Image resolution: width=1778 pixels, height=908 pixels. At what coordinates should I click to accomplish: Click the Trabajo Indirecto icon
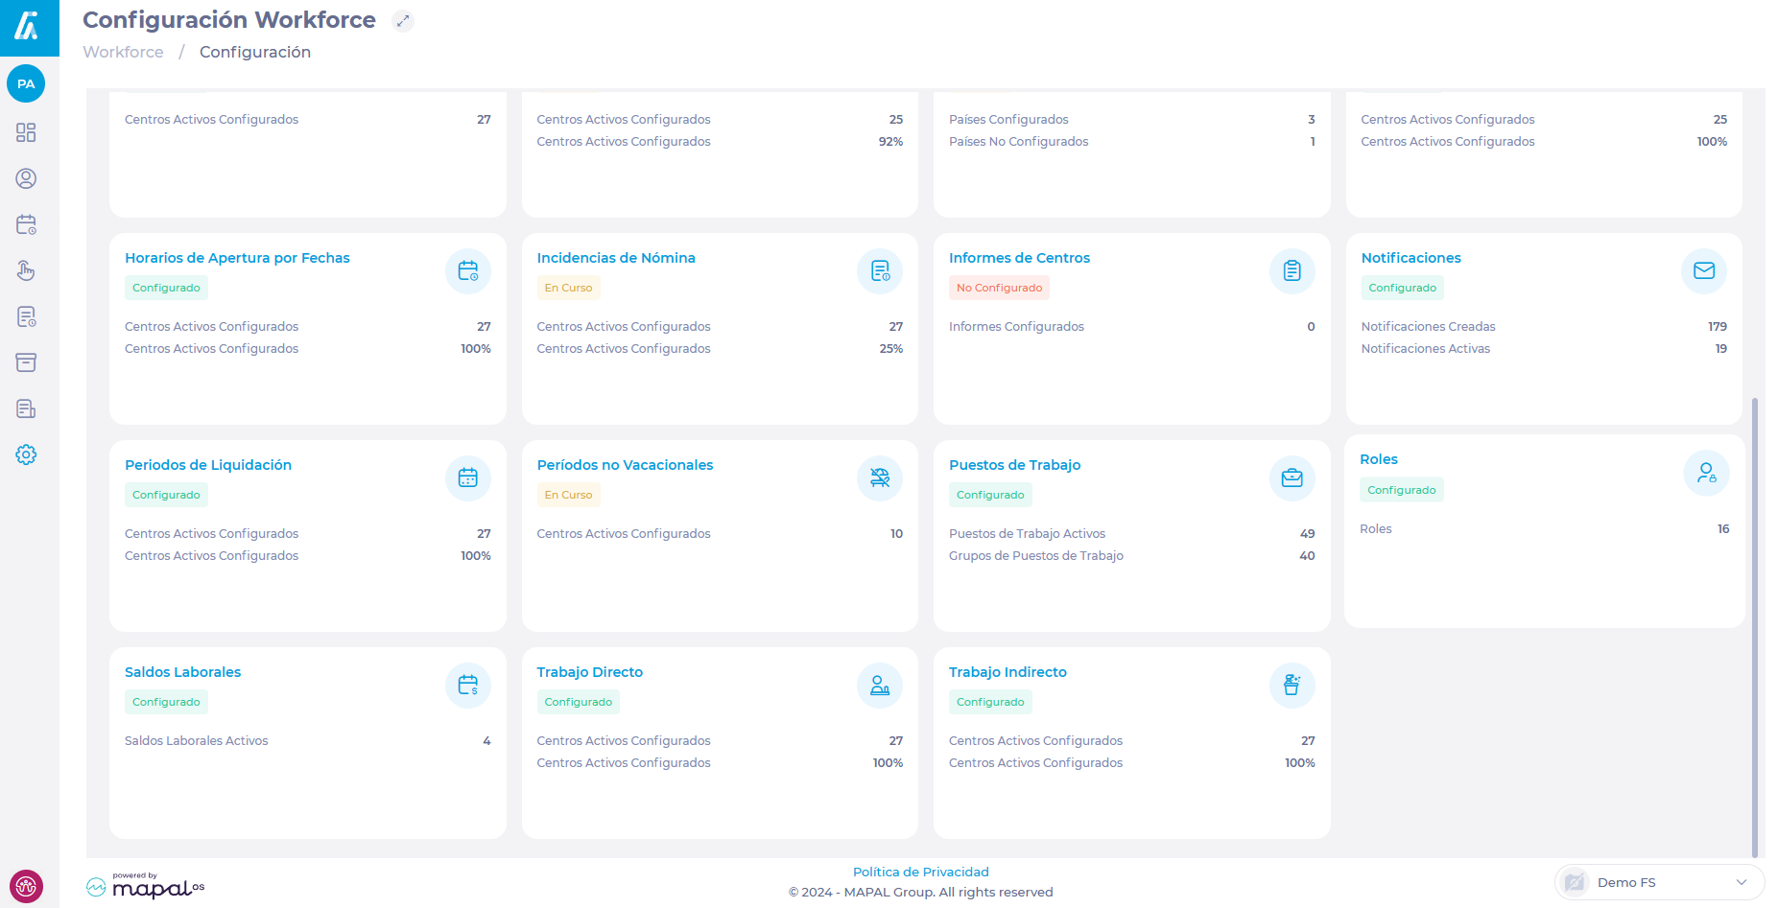click(x=1292, y=686)
